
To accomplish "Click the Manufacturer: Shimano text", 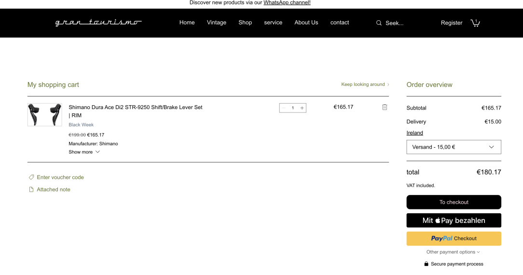I will tap(93, 144).
